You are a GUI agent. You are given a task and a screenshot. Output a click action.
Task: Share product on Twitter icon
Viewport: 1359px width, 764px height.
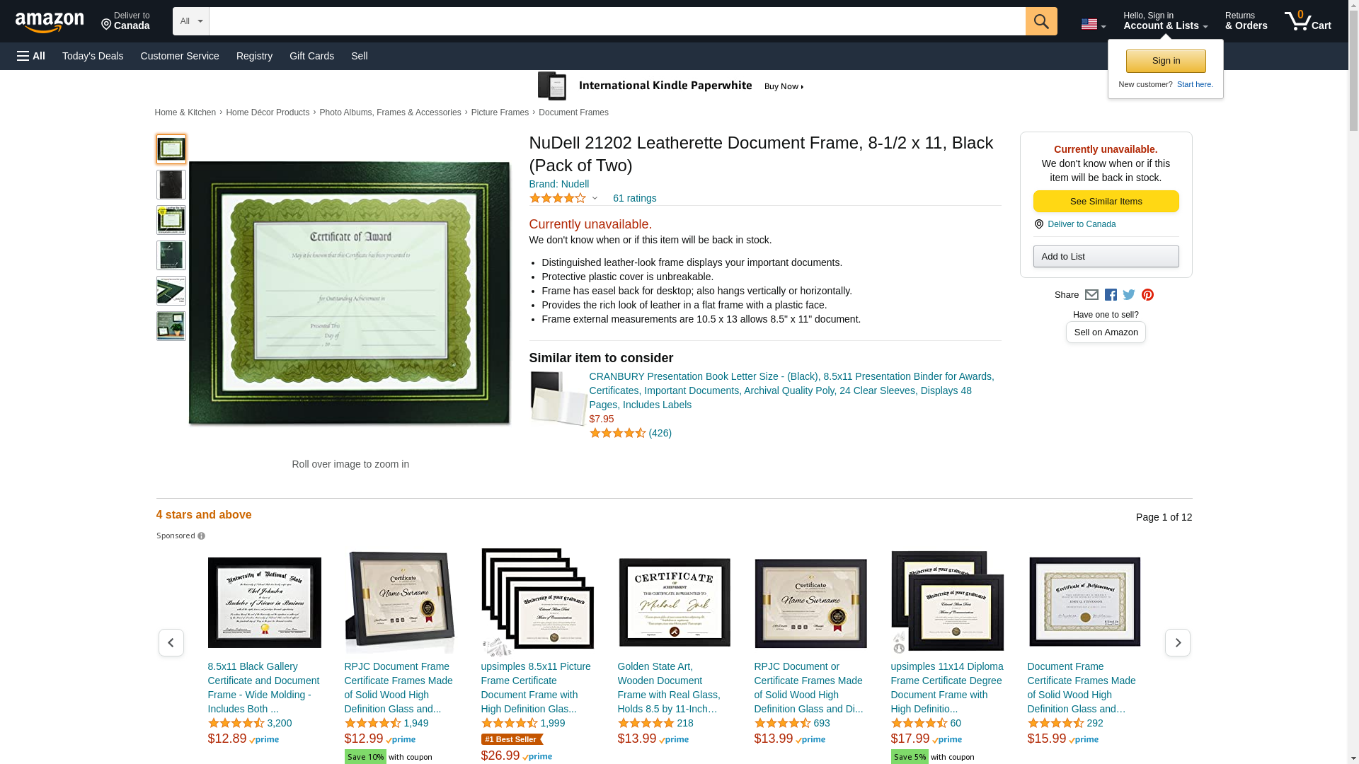(x=1129, y=295)
